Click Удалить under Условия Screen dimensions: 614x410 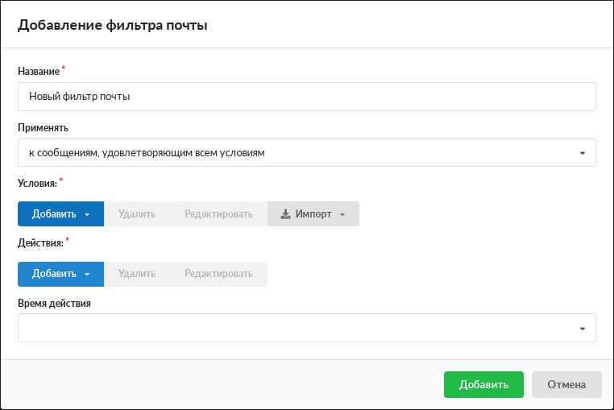pos(137,213)
